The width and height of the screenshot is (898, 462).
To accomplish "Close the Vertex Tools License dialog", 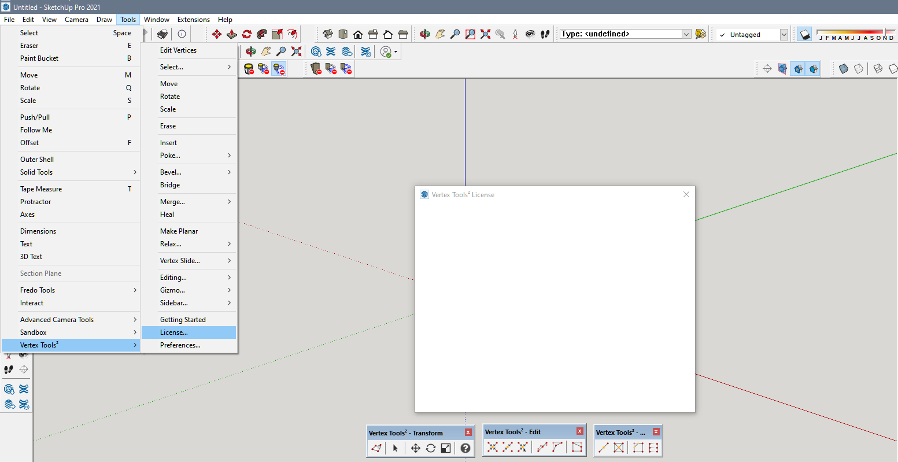I will [x=686, y=194].
